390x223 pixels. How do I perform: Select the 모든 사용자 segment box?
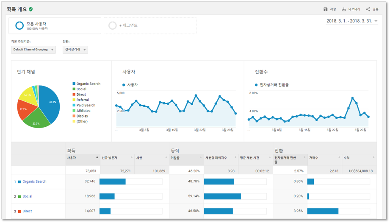55,25
